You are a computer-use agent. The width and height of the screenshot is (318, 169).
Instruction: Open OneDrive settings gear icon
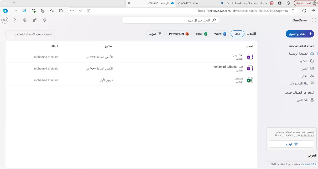[25, 20]
